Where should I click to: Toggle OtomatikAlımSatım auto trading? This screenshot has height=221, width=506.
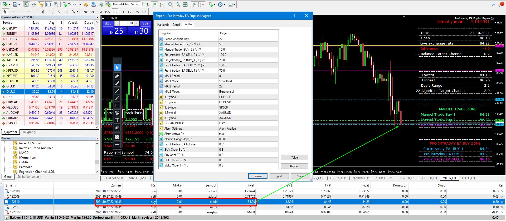point(123,4)
